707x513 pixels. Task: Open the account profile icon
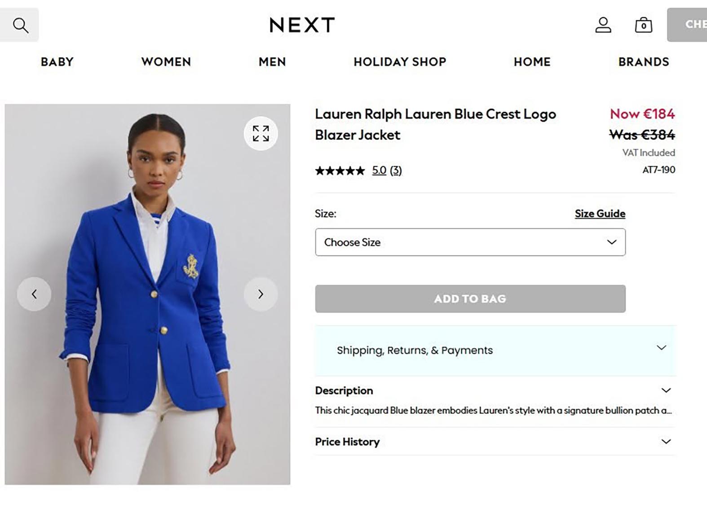click(x=603, y=25)
